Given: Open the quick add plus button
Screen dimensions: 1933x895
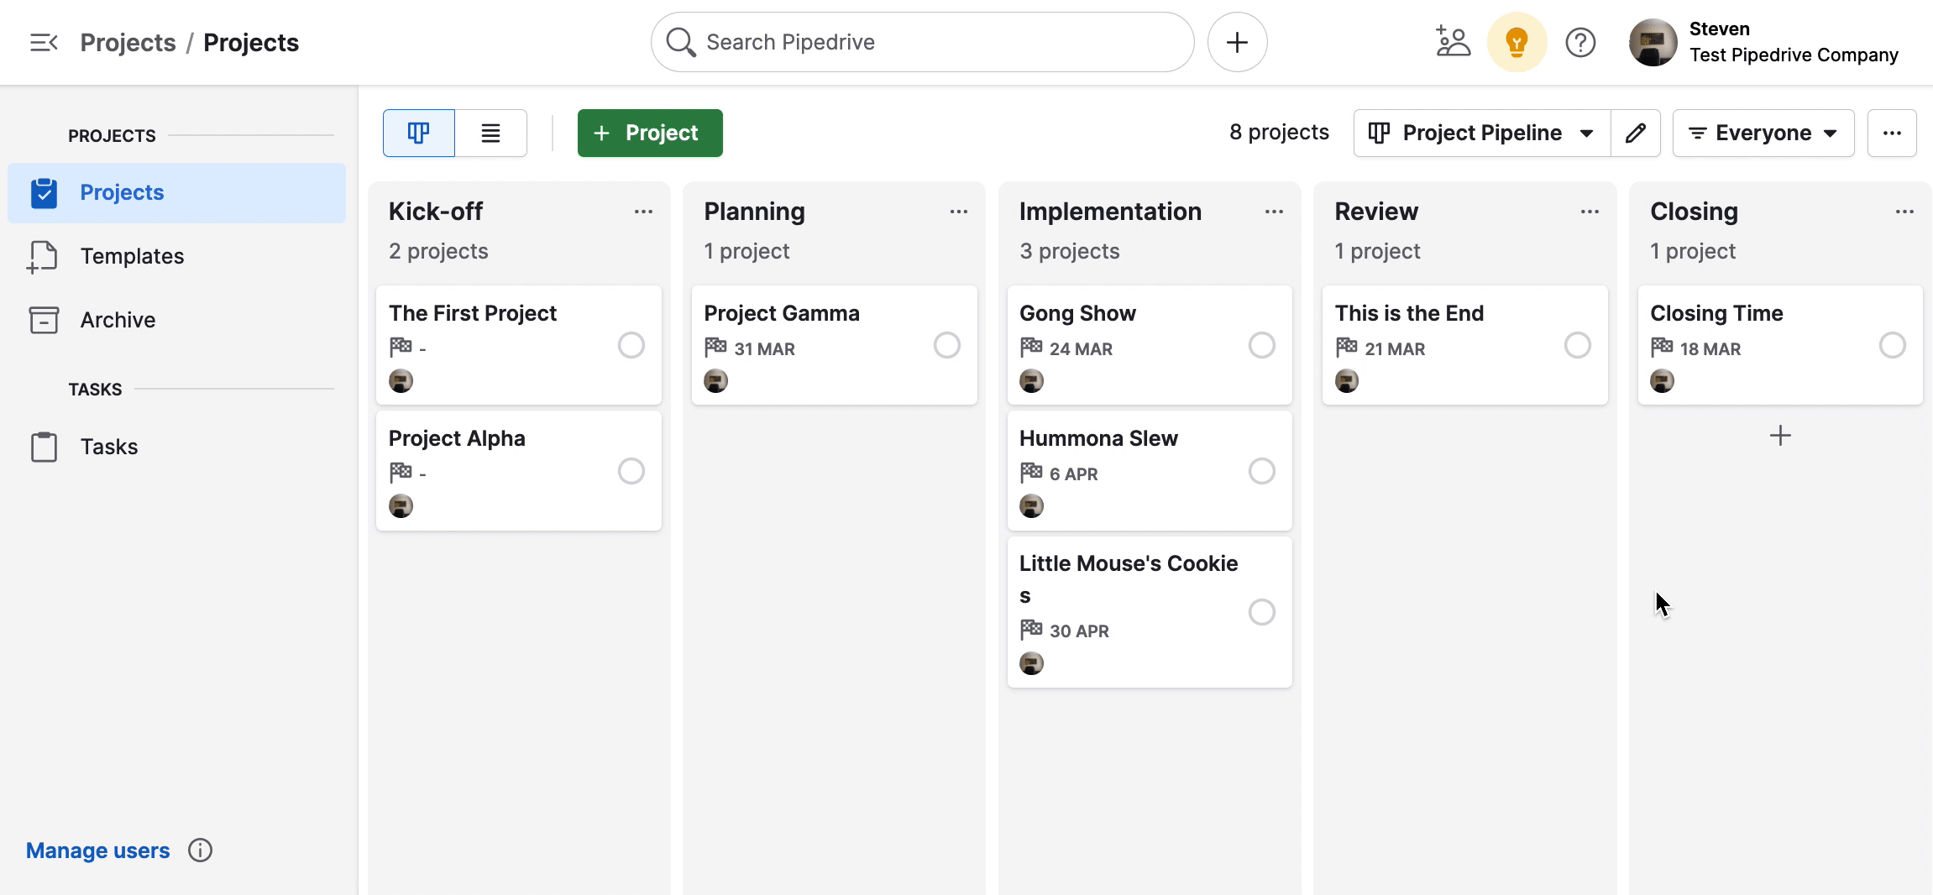Looking at the screenshot, I should pos(1236,41).
